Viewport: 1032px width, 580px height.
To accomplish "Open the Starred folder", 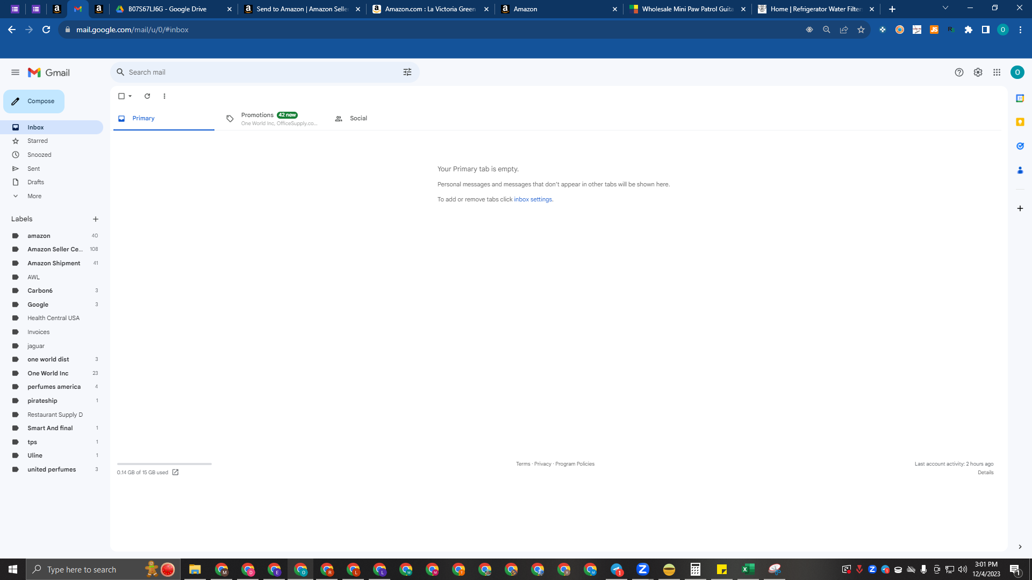I will click(x=52, y=141).
